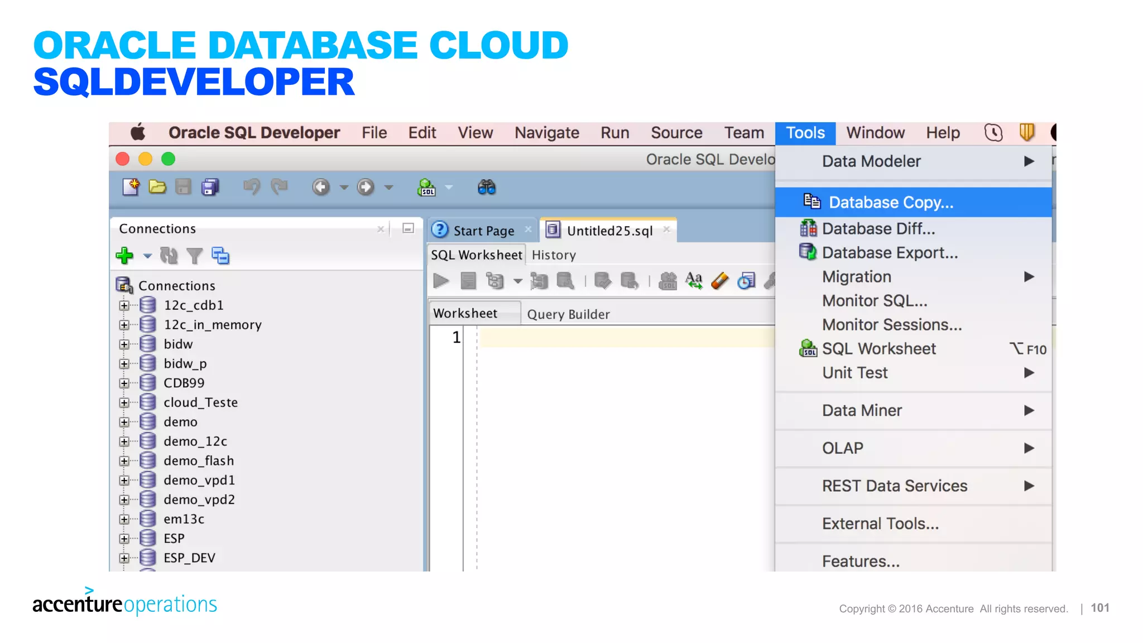Open dropdown next to new connection plus

pos(147,256)
